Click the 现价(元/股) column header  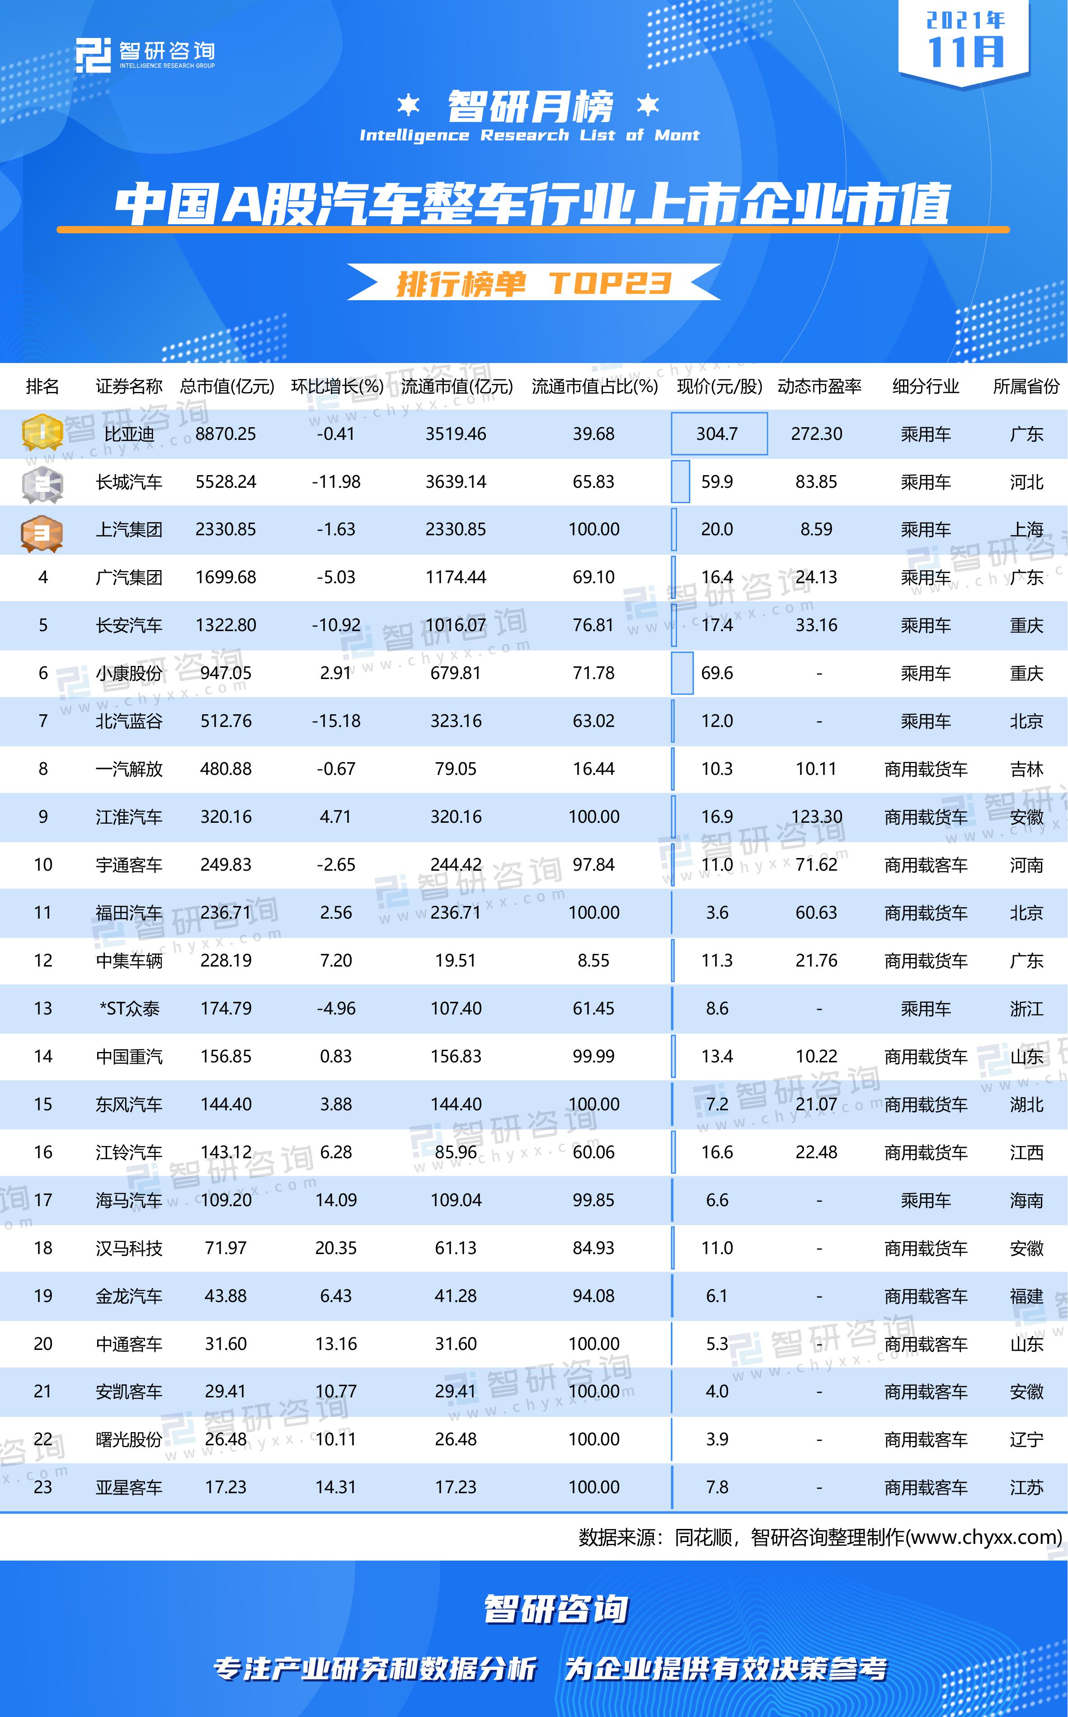click(720, 387)
